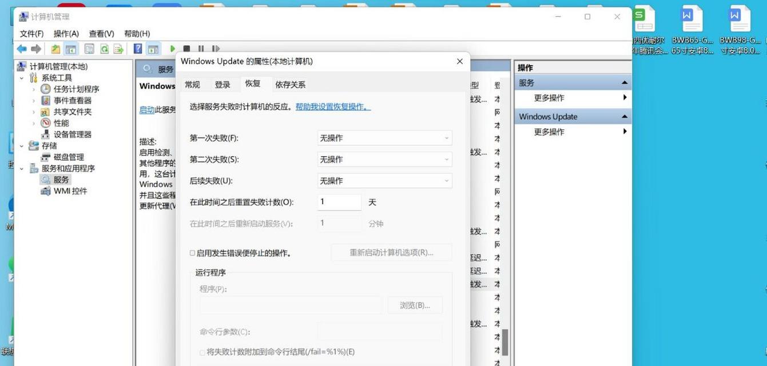Image resolution: width=767 pixels, height=366 pixels.
Task: Click the Export list toolbar icon
Action: (118, 49)
